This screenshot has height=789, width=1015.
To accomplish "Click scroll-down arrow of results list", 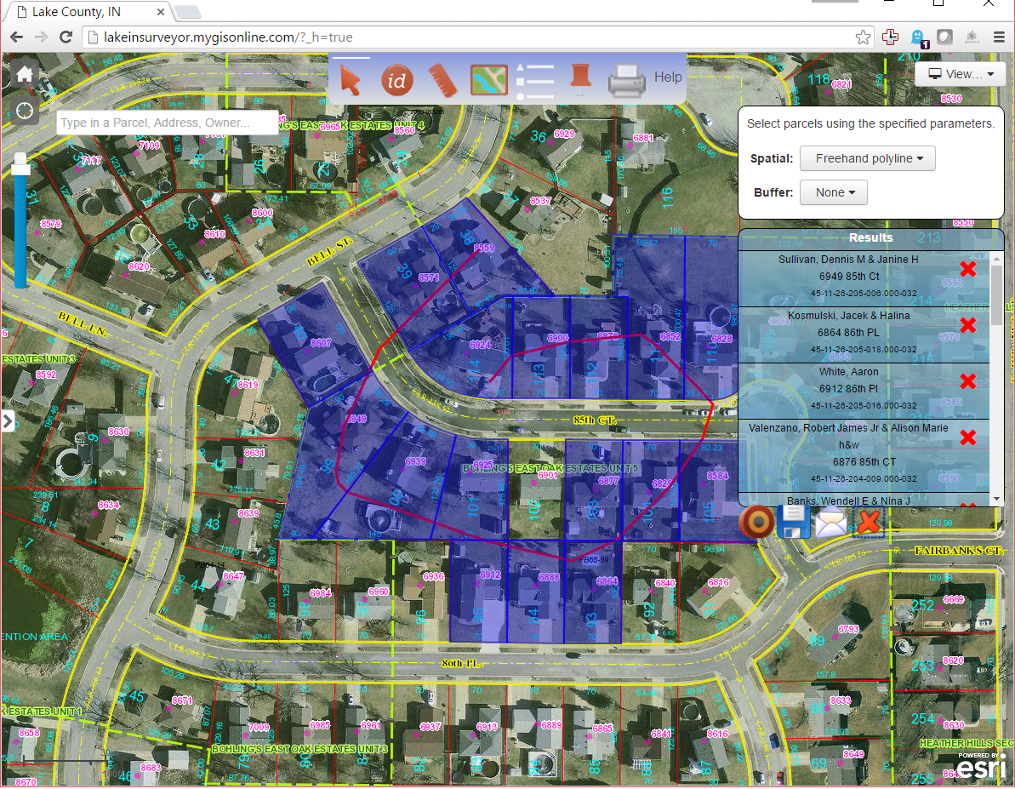I will coord(997,499).
